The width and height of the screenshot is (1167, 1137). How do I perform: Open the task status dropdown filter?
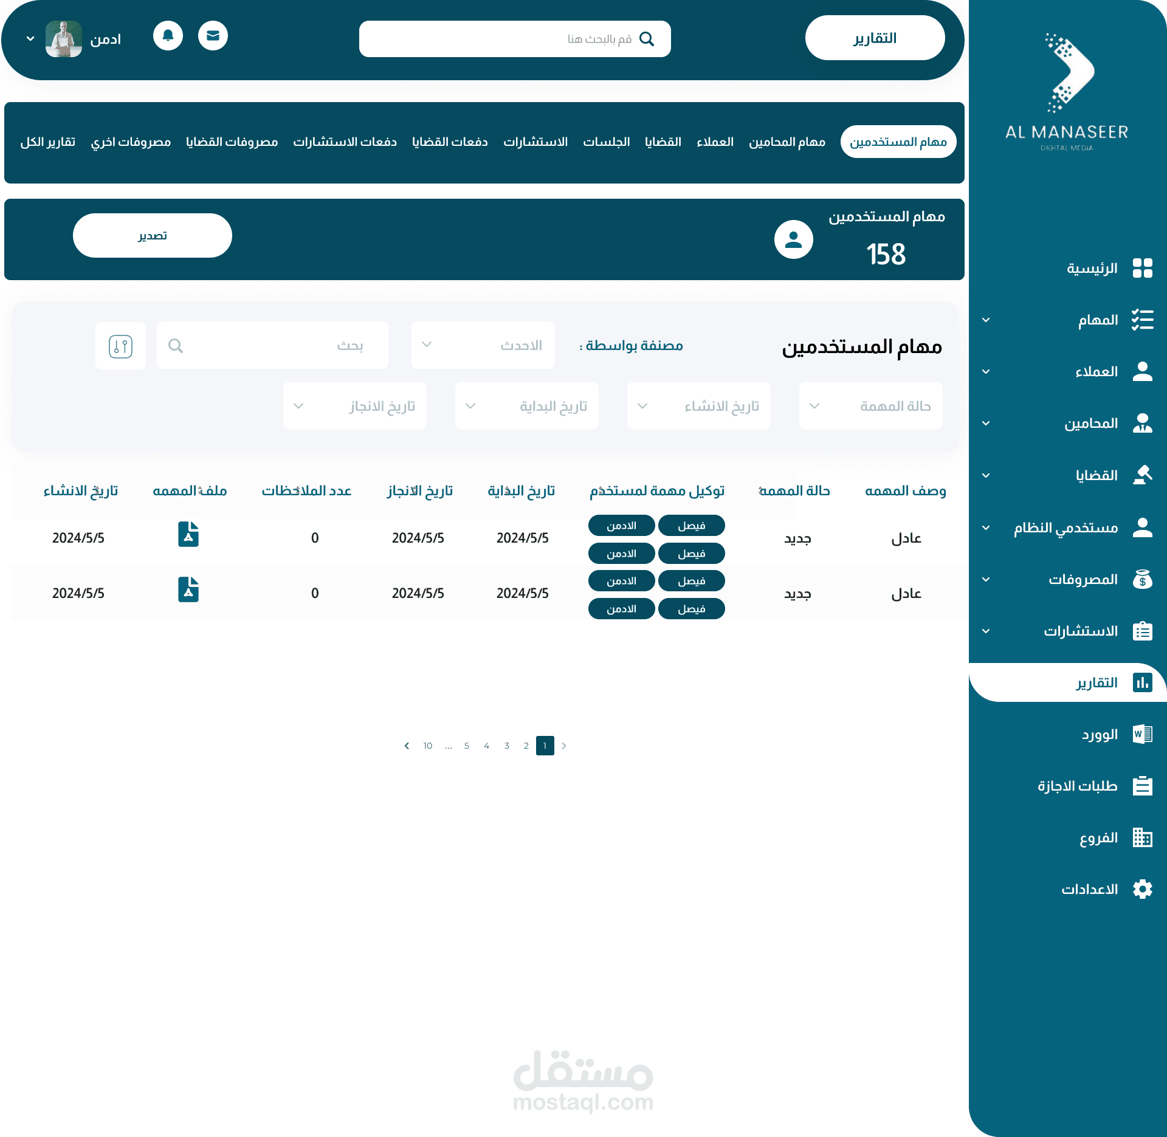tap(870, 406)
